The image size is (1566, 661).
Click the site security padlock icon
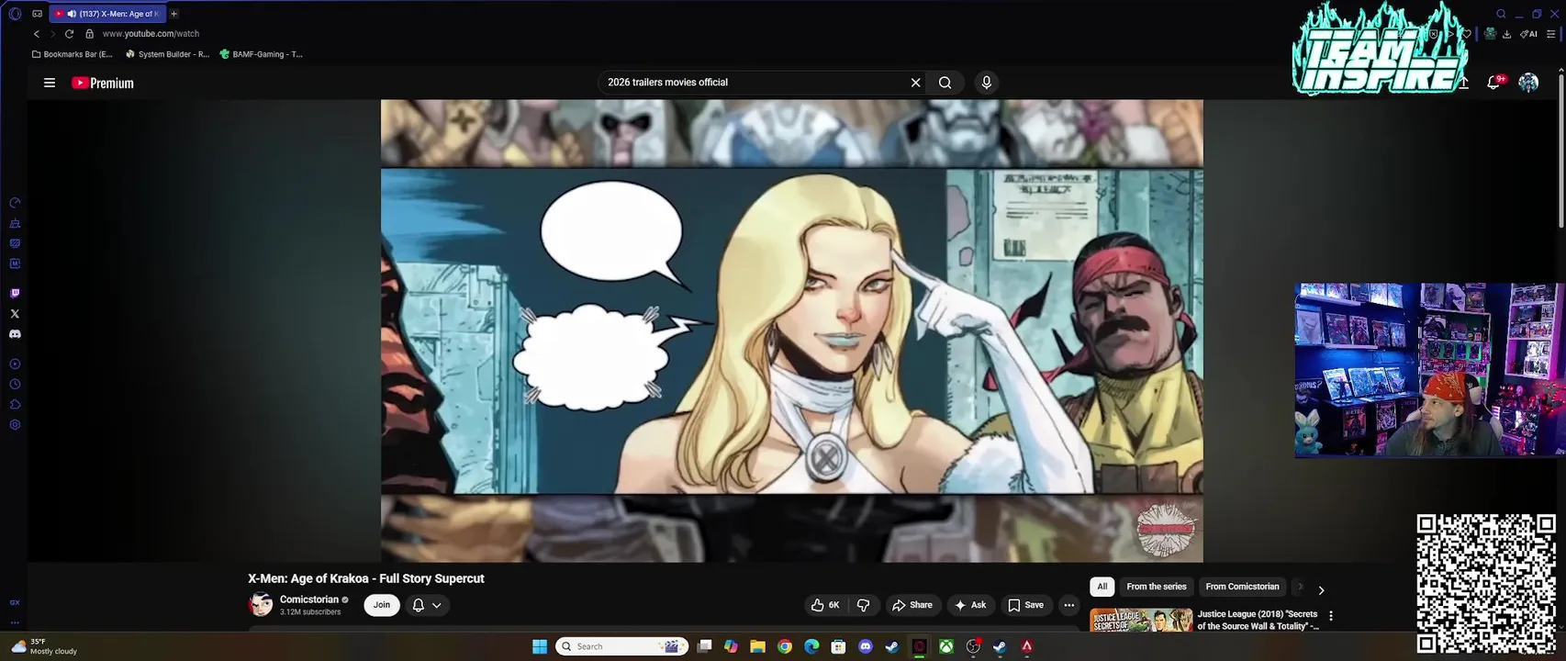89,34
